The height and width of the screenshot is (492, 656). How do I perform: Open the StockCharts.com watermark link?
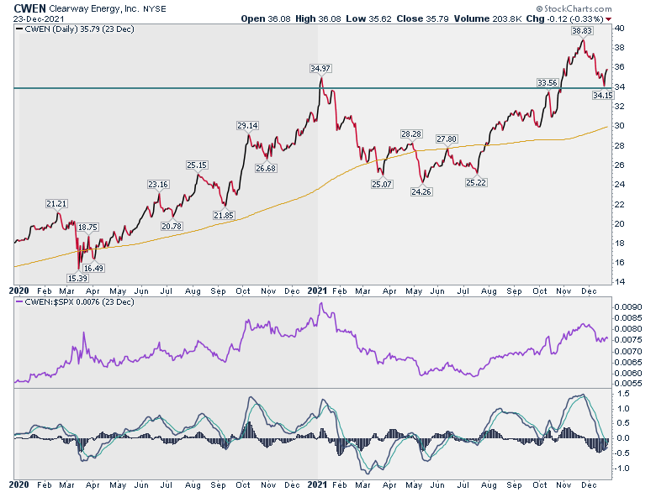click(574, 8)
